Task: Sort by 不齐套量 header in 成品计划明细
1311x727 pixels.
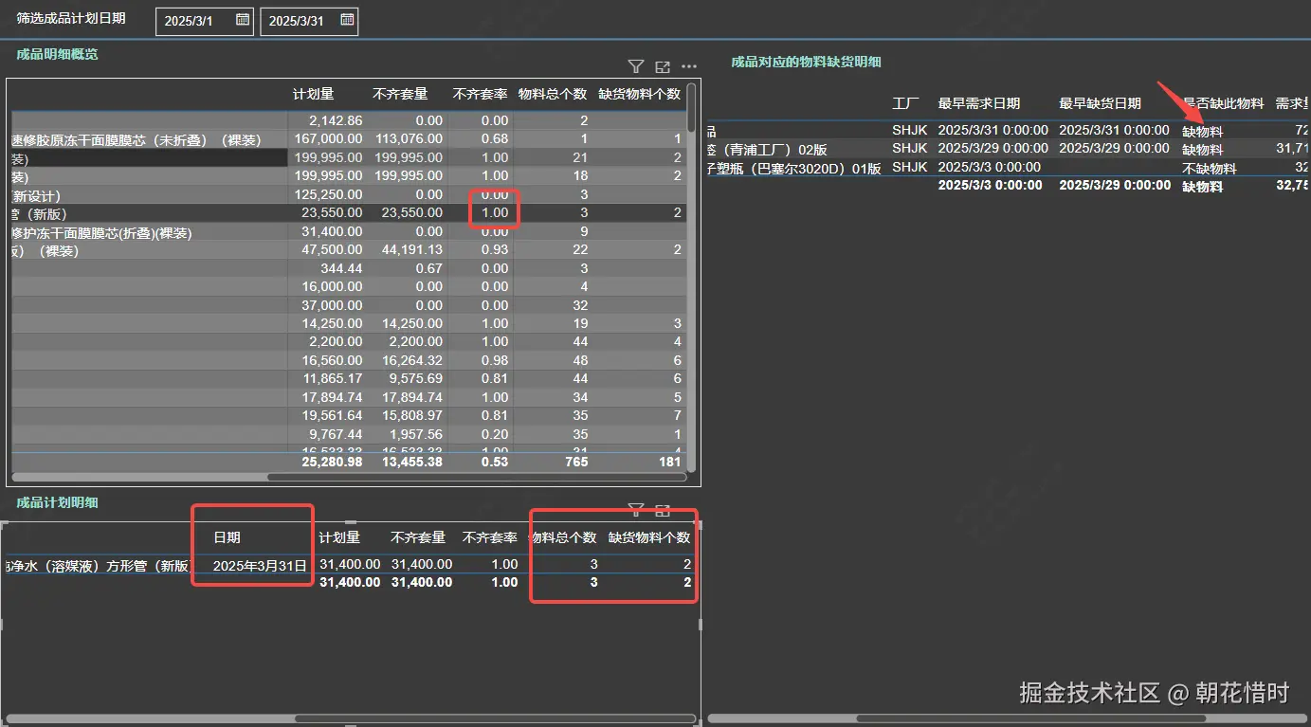Action: click(x=418, y=537)
